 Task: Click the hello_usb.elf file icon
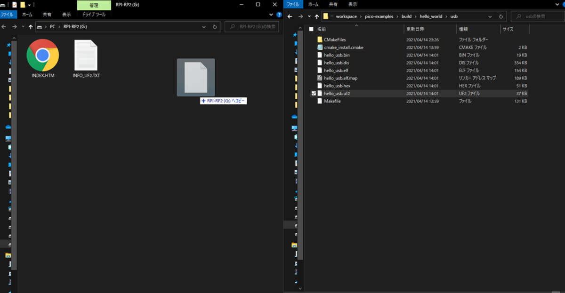[x=320, y=71]
